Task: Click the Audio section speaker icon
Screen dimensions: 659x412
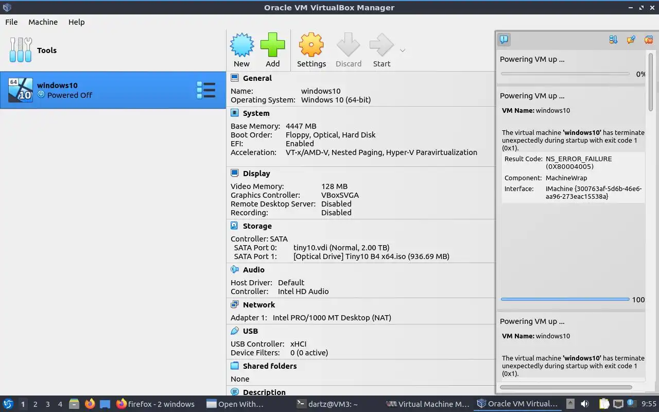Action: [x=235, y=269]
